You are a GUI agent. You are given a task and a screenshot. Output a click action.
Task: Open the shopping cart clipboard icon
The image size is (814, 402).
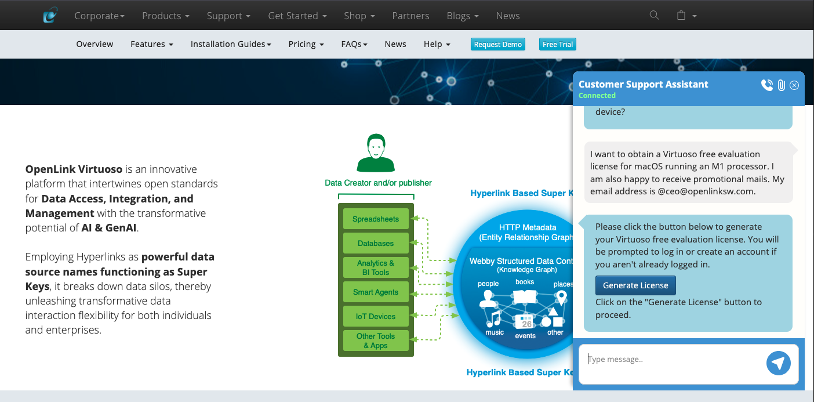coord(682,16)
